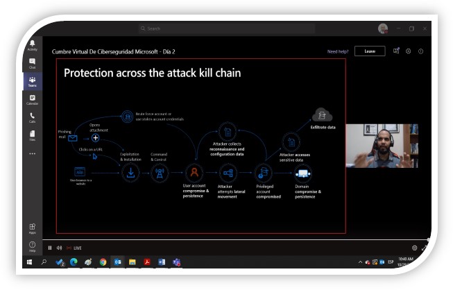453x290 pixels.
Task: Click the Teams search box
Action: (225, 28)
